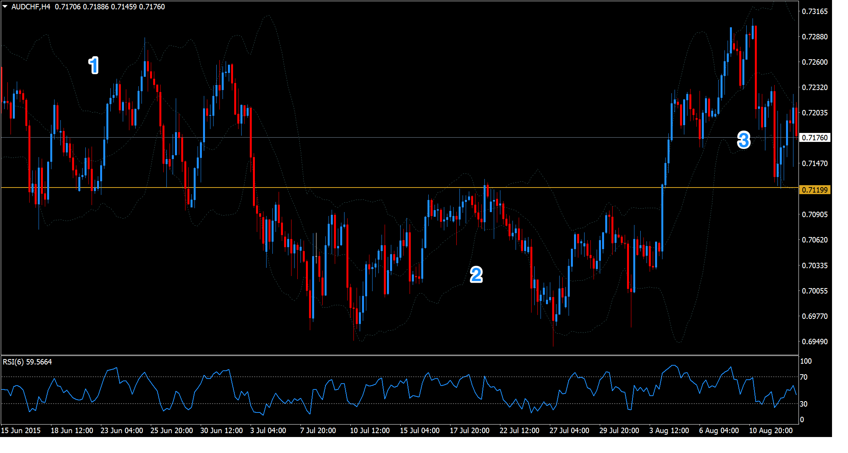Click the 0.69490 price scale label
Viewport: 848px width, 453px height.
coord(814,342)
